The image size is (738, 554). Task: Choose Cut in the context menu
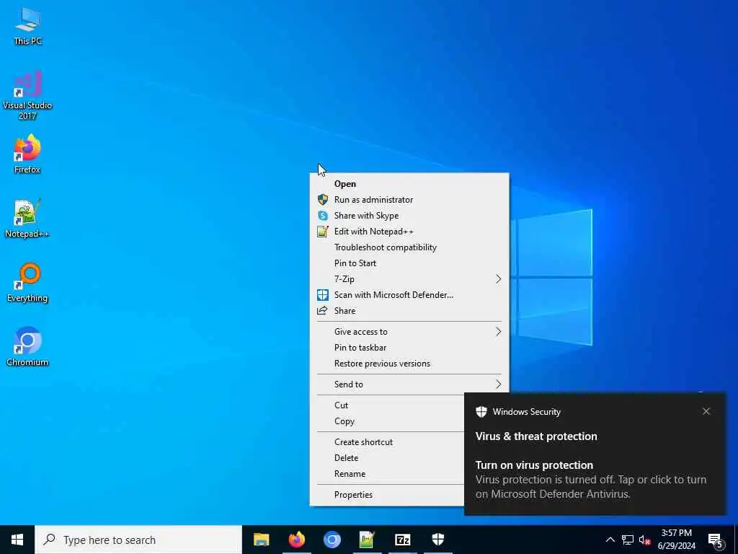click(x=387, y=405)
